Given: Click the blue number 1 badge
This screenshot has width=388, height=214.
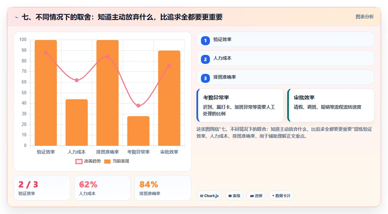Looking at the screenshot, I should pos(205,41).
